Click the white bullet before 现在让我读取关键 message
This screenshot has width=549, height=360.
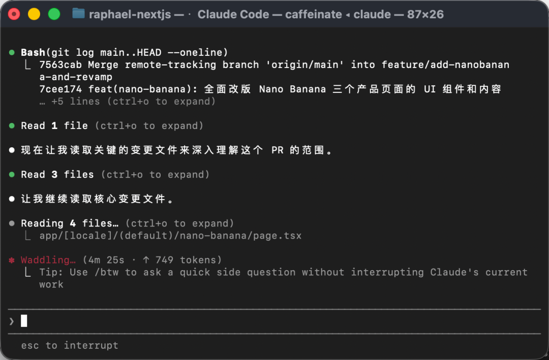click(x=12, y=150)
